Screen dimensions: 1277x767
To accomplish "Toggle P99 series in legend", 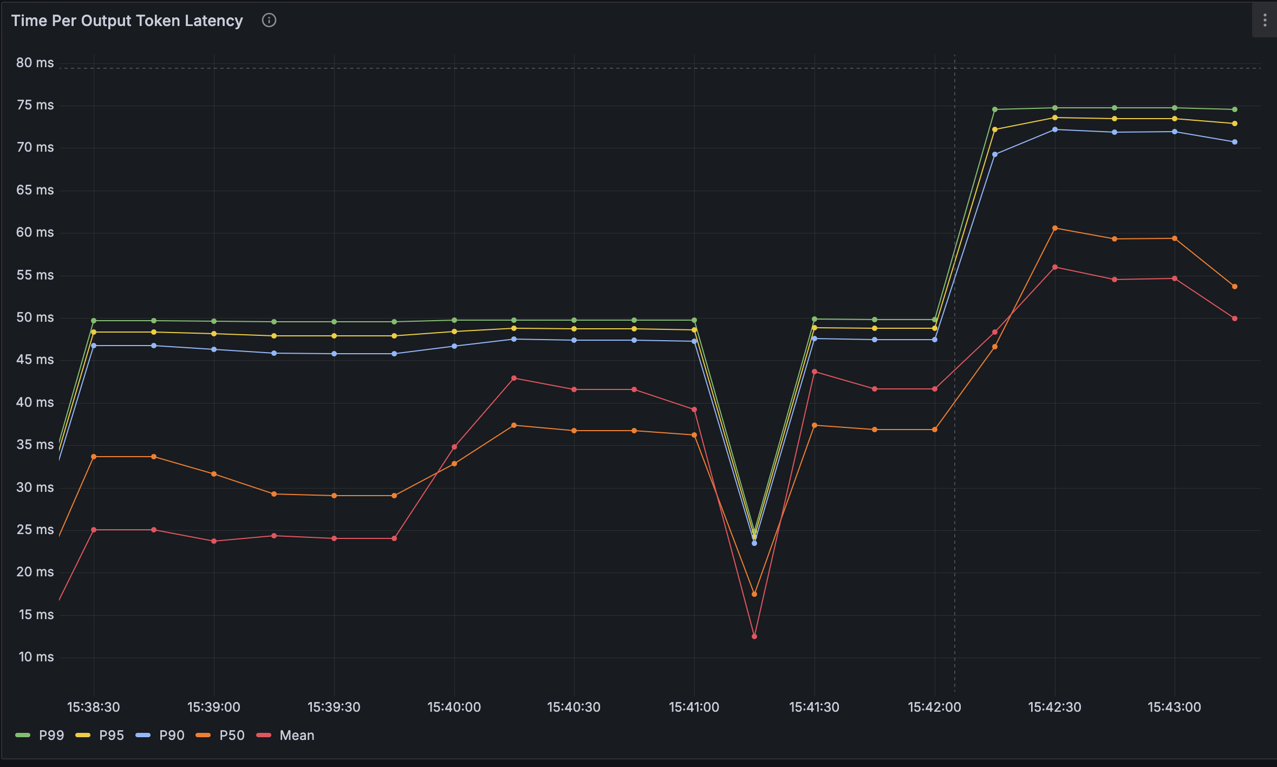I will tap(51, 735).
